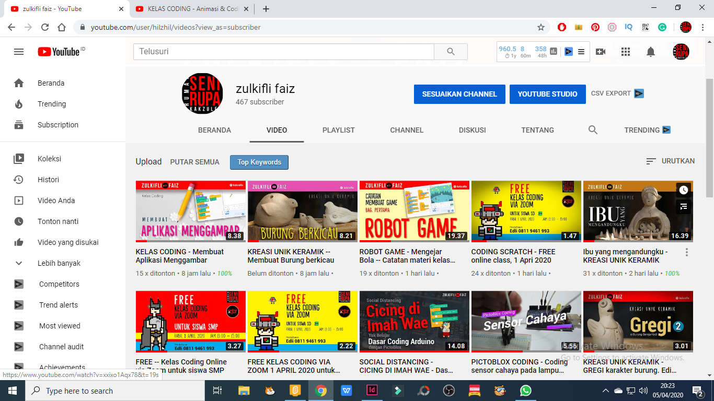This screenshot has height=401, width=714.
Task: Open the create video camera icon
Action: click(601, 52)
